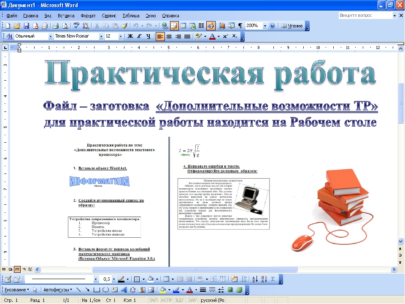Run the ABC spelling check icon

click(76, 26)
